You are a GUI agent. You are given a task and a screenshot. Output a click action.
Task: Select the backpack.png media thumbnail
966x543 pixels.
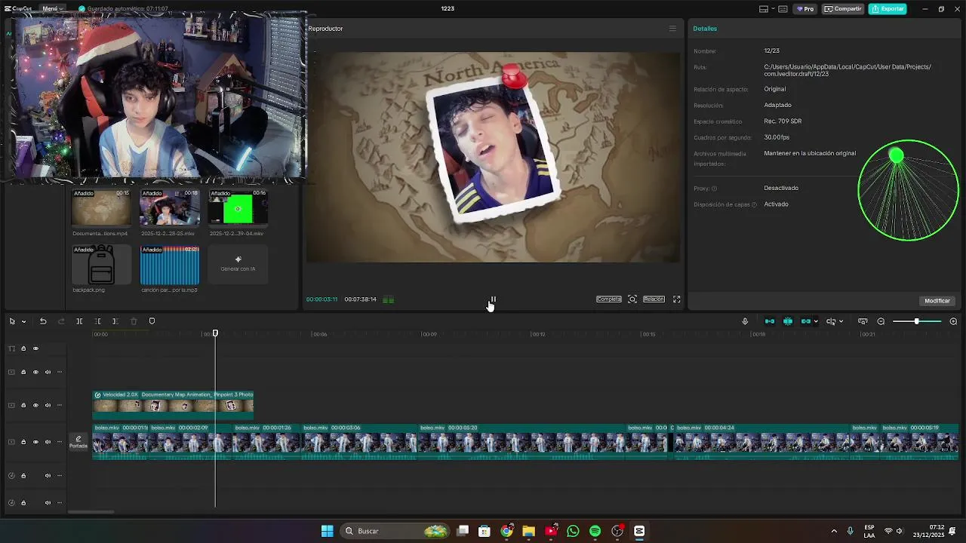[x=101, y=265]
